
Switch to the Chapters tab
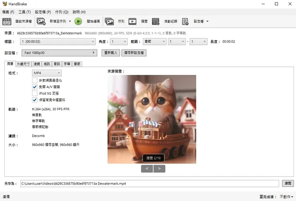(77, 64)
